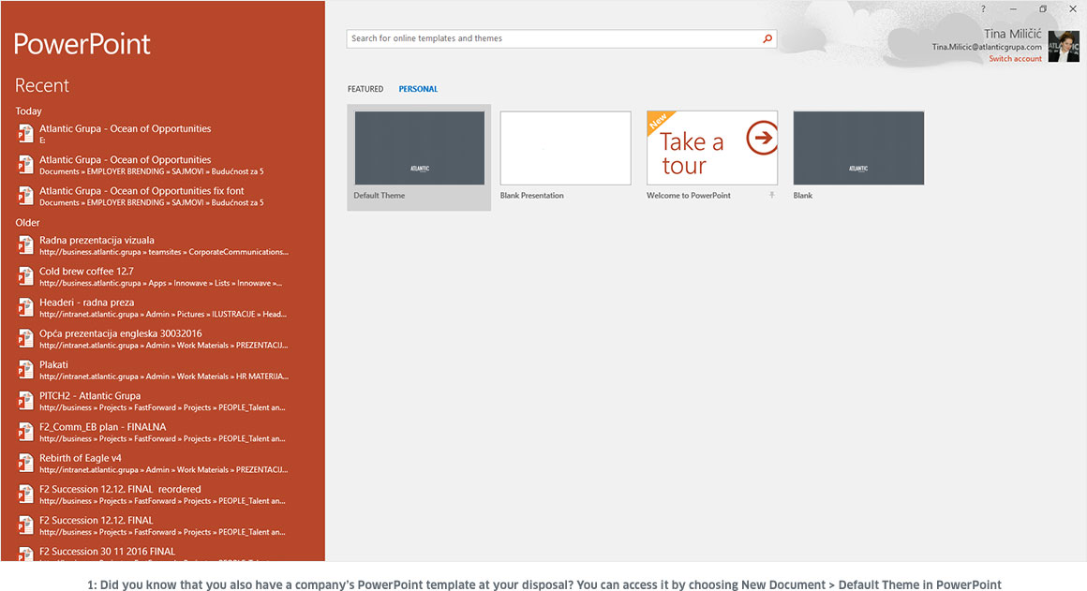
Task: Click the PowerPoint icon next to "Radna prezentacija vizuala"
Action: (24, 244)
